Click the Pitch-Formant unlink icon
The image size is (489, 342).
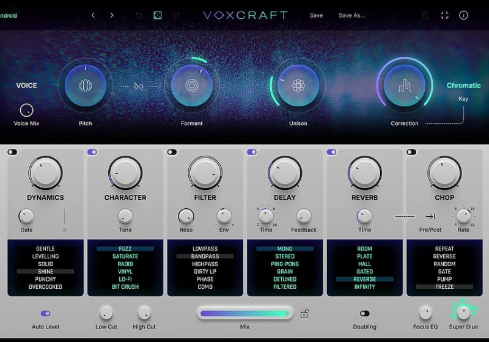[139, 87]
